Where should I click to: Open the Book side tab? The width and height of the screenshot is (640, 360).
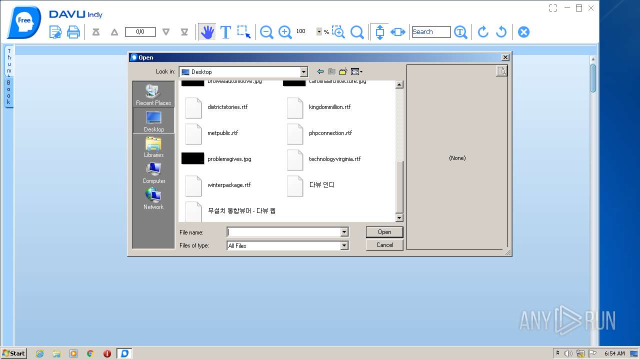(x=9, y=92)
